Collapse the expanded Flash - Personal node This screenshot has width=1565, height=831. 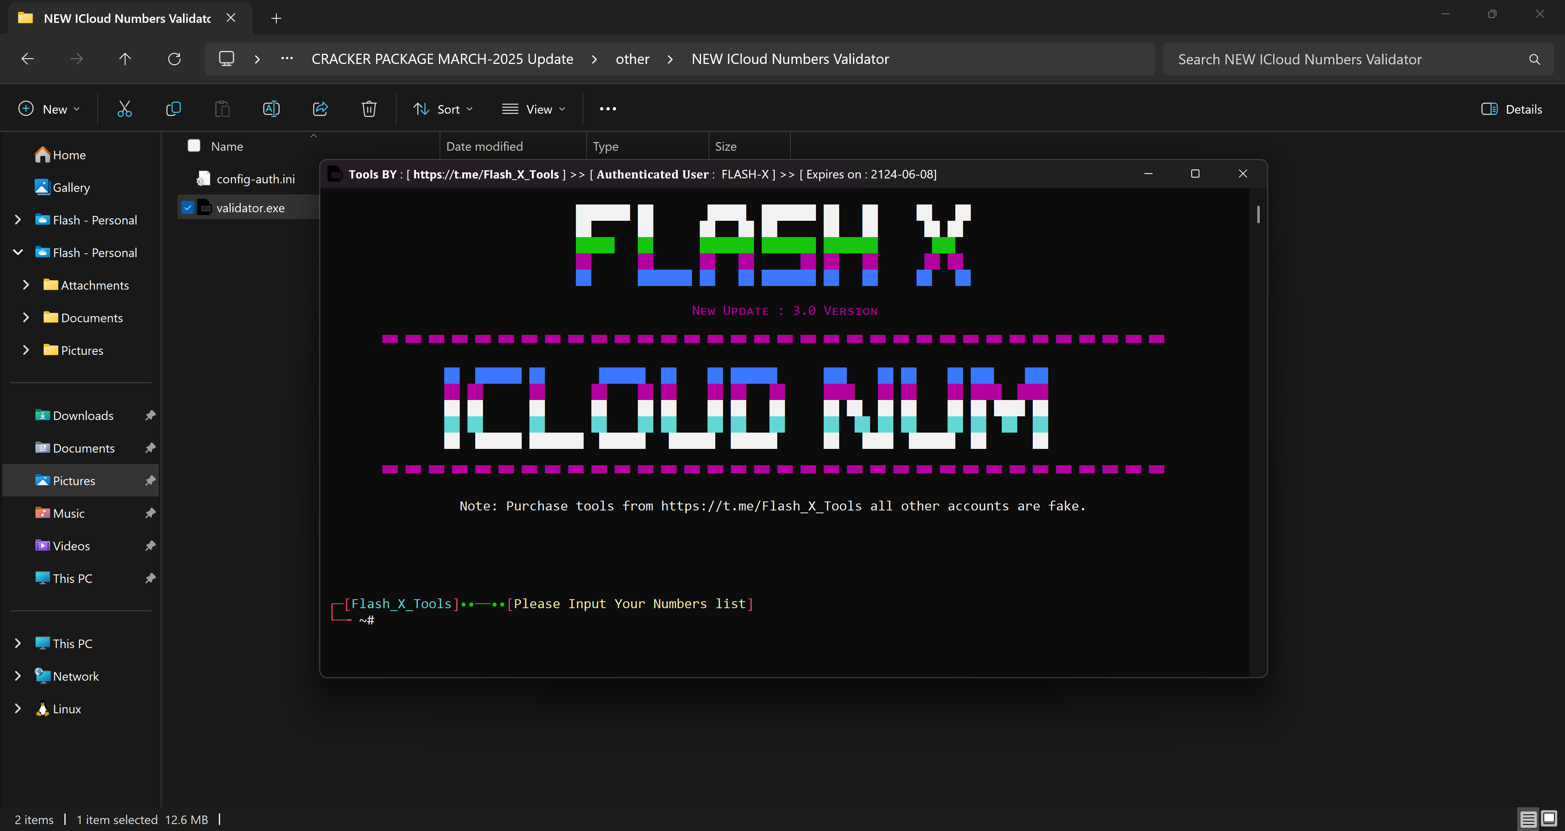[18, 252]
